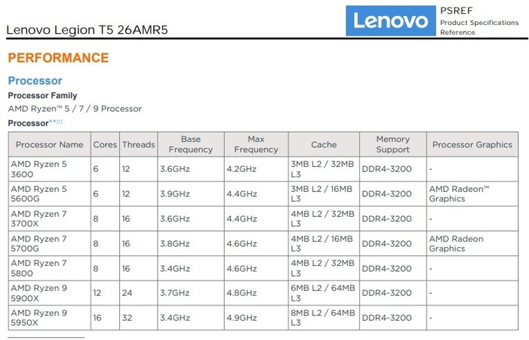
Task: Click the blue Processor section heading
Action: click(35, 81)
